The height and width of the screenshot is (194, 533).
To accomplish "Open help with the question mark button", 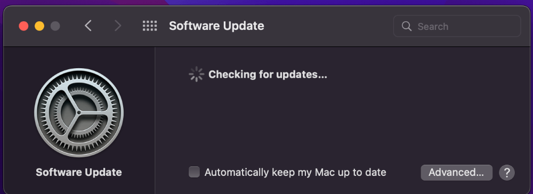I will tap(507, 173).
